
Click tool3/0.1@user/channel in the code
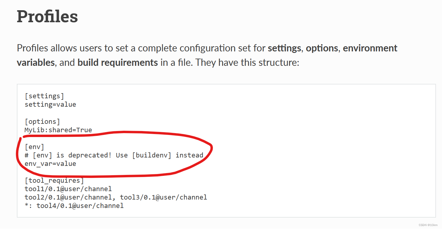point(163,197)
